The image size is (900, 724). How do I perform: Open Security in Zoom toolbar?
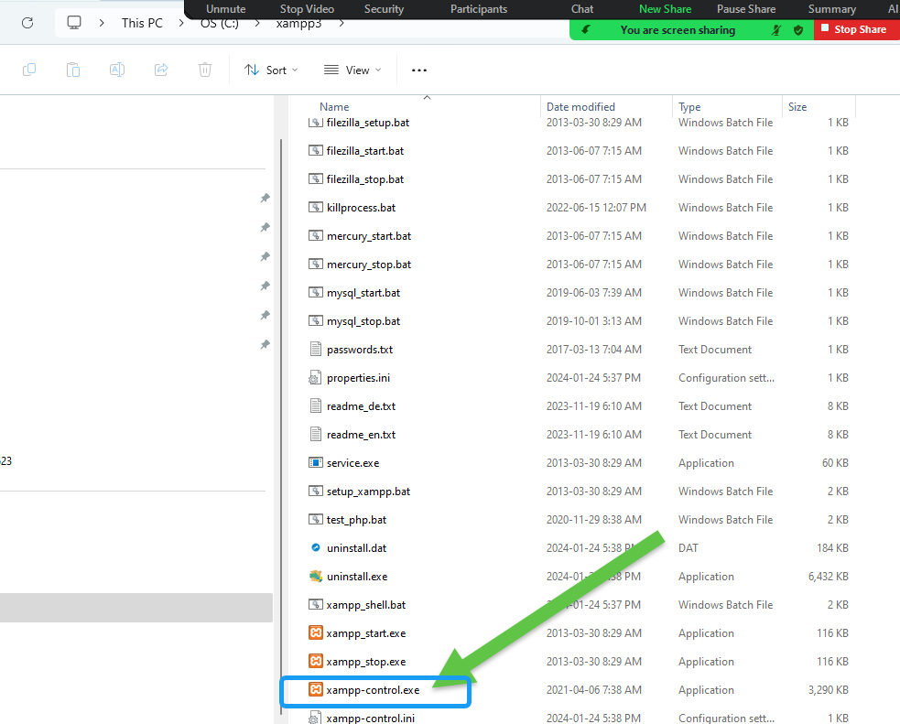pos(384,9)
